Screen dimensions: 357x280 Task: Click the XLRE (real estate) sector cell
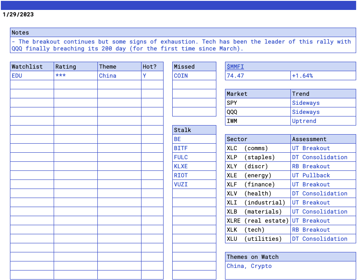tap(258, 220)
